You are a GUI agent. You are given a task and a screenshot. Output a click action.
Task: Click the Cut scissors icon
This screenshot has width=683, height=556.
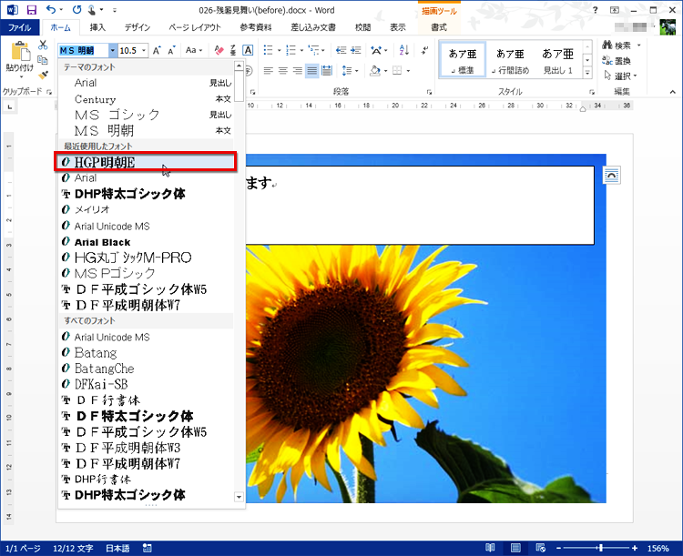[43, 45]
